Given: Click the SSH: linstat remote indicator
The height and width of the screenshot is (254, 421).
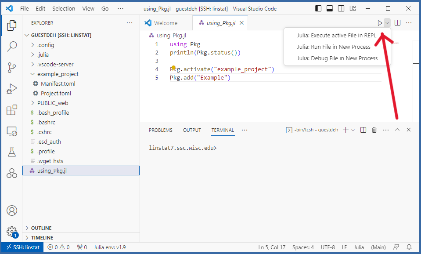Looking at the screenshot, I should click(23, 247).
